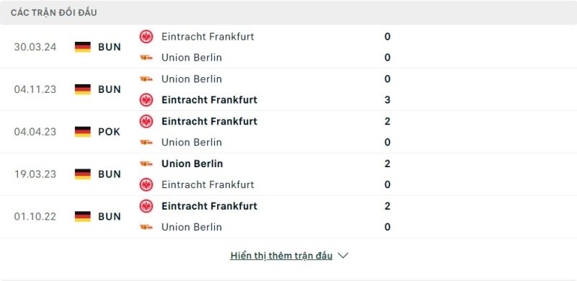This screenshot has height=281, width=577.
Task: Click Eintracht Frankfurt crest in 04.11.23 match
Action: click(146, 99)
